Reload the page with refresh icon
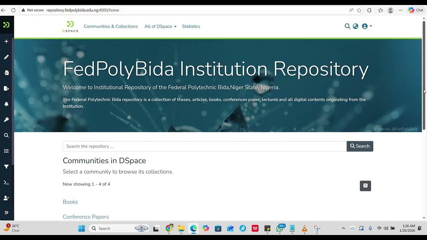427x240 pixels. tap(13, 10)
